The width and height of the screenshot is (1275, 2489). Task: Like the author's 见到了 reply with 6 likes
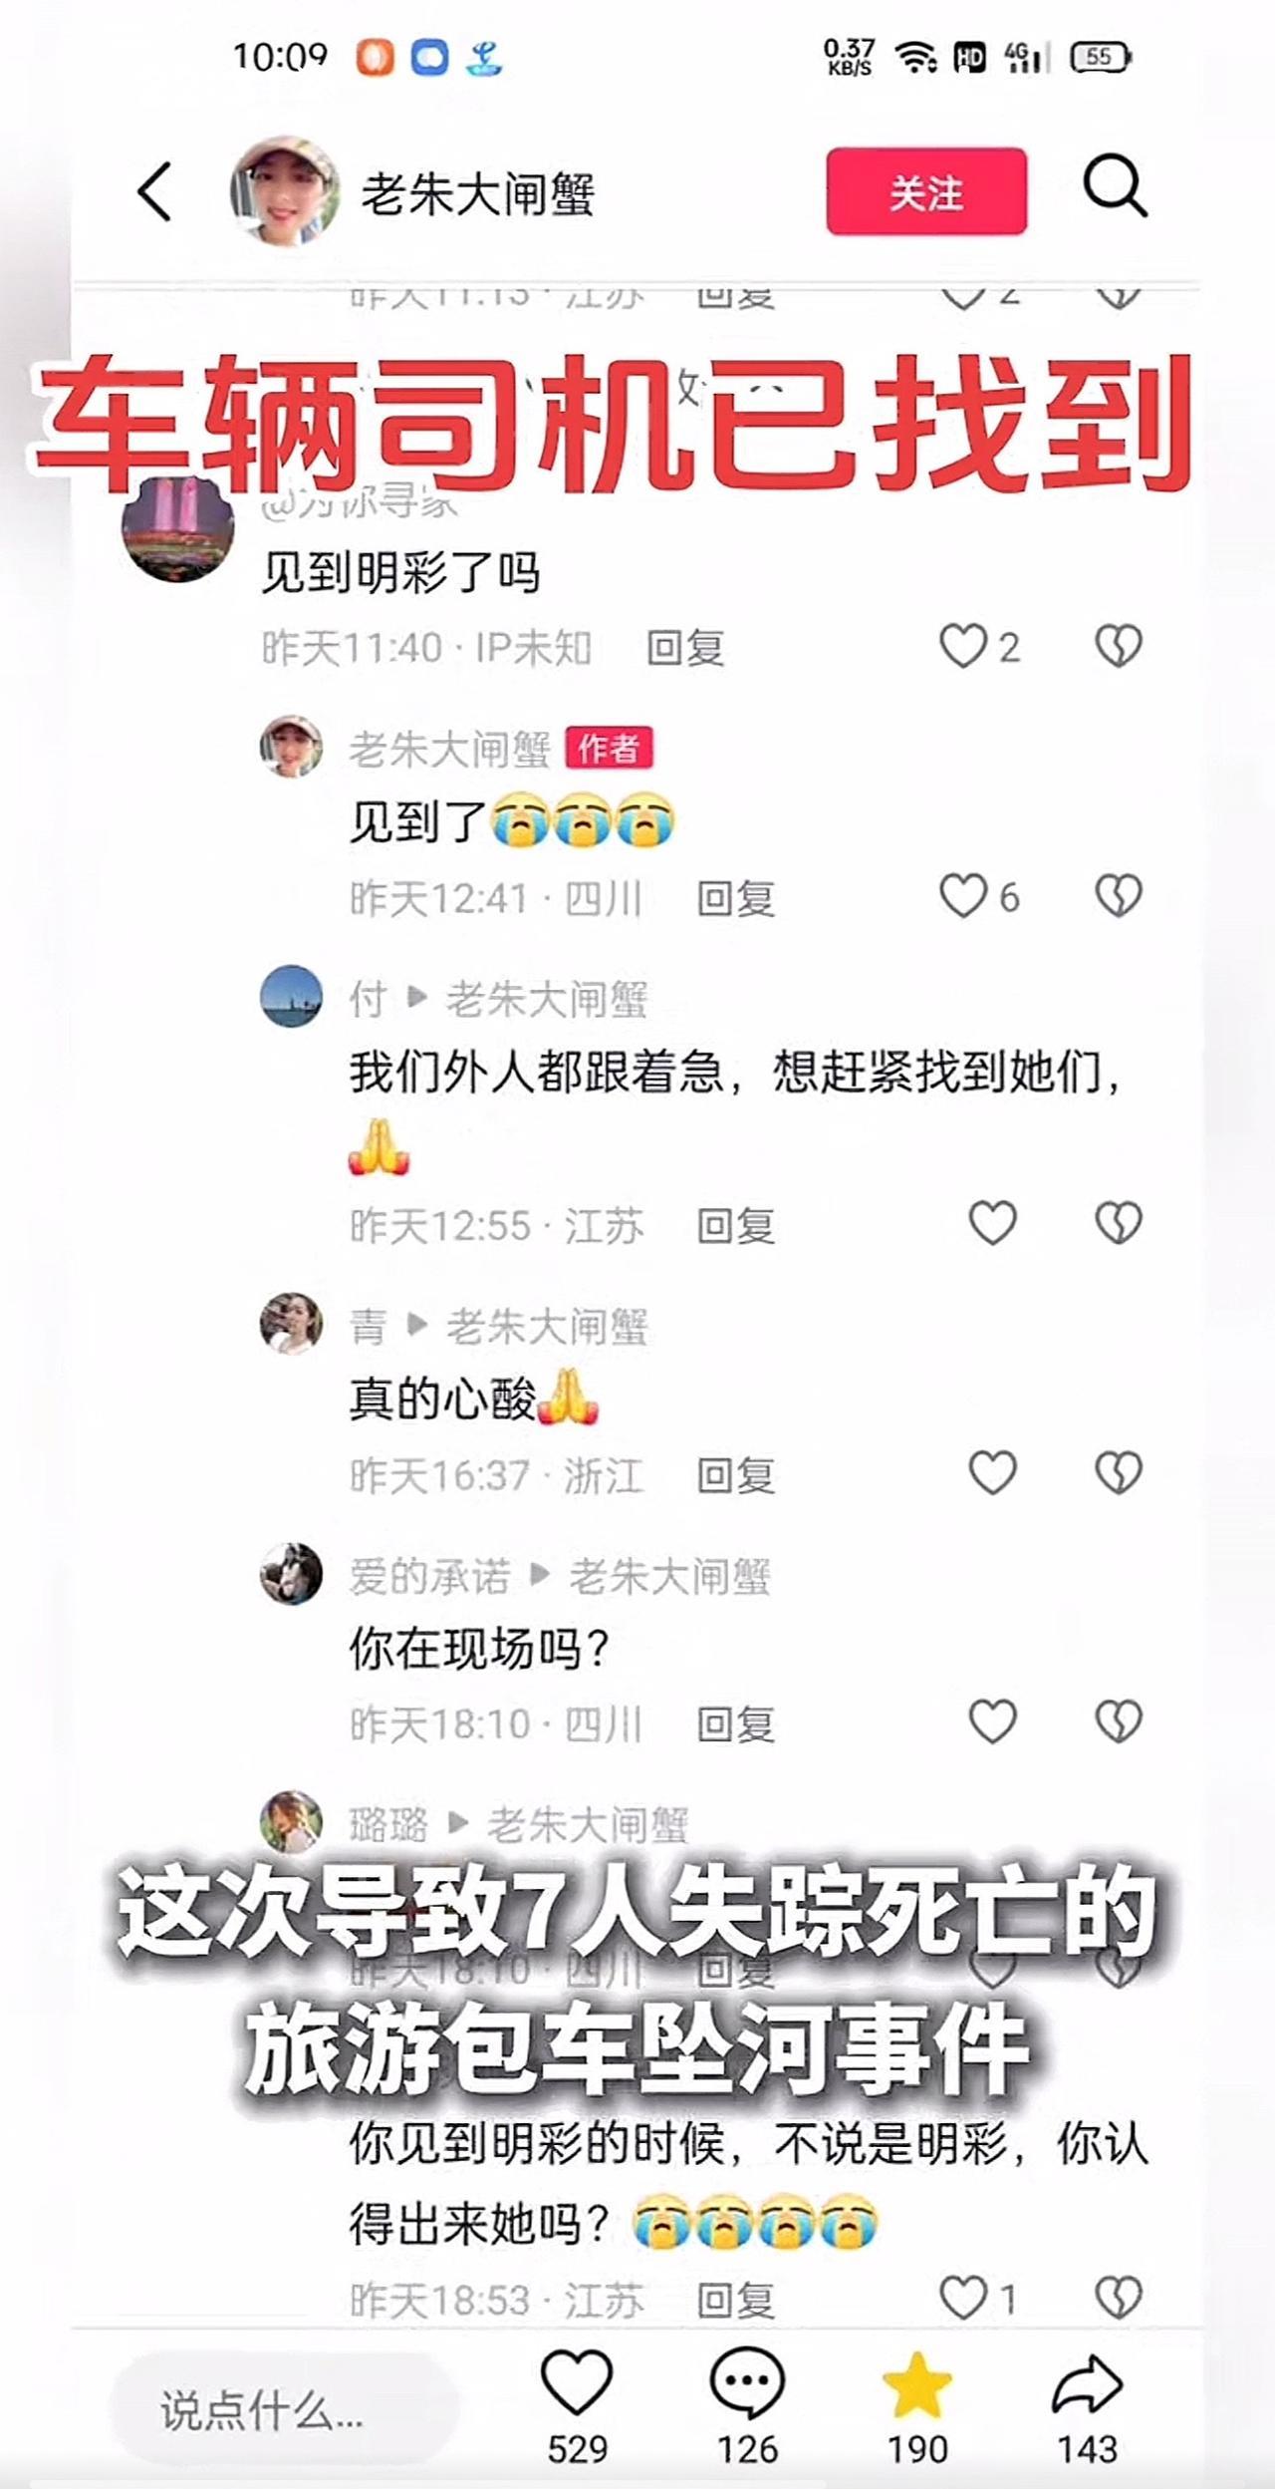pyautogui.click(x=963, y=896)
